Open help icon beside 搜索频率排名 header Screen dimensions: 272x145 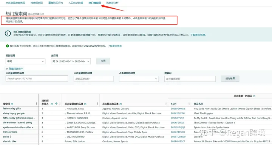52,104
